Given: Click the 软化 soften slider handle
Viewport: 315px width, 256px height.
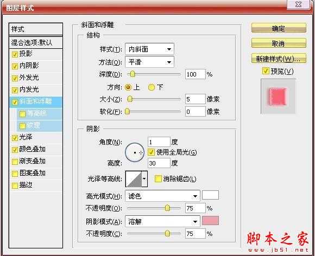Looking at the screenshot, I should (127, 111).
